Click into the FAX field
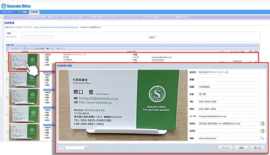The height and width of the screenshot is (155, 270). [229, 109]
